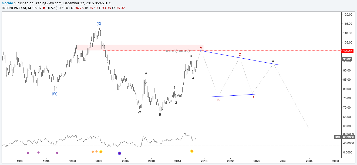
Task: Click the first orange RSI dot near 2001
Action: (93, 152)
